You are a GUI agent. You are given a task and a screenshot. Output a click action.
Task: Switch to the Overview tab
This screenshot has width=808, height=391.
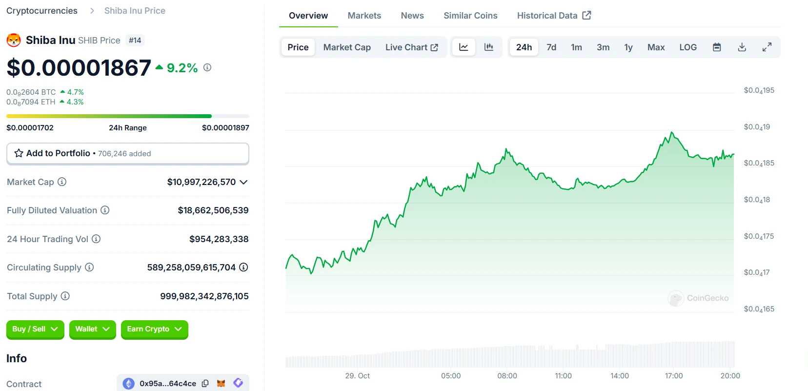[x=308, y=16]
